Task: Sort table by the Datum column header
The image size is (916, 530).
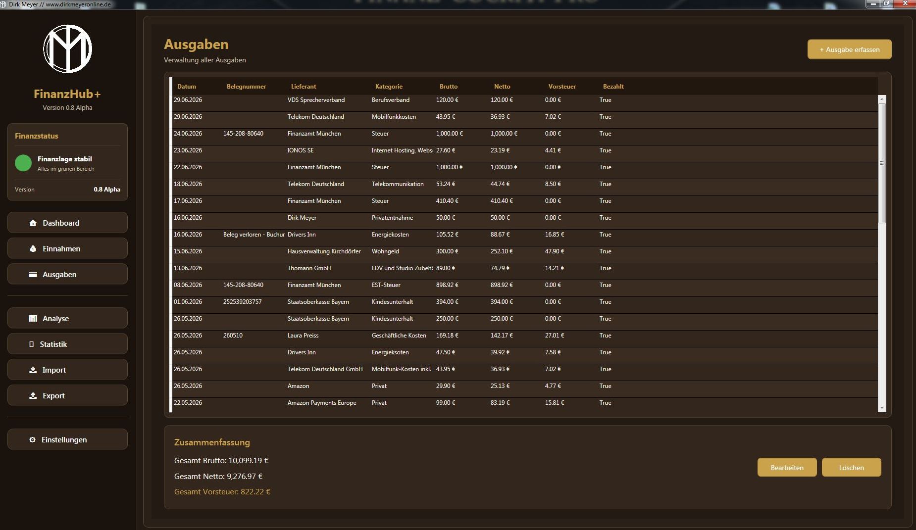Action: pyautogui.click(x=187, y=87)
